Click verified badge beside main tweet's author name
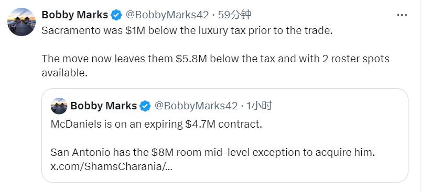The image size is (431, 192). point(116,15)
